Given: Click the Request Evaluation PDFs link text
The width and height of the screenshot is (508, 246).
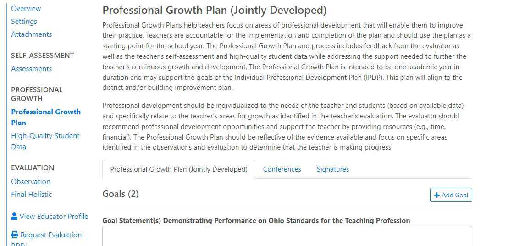Looking at the screenshot, I should [51, 235].
